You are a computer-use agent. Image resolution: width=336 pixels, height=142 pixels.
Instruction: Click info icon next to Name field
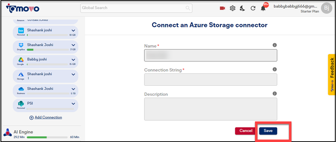click(275, 45)
